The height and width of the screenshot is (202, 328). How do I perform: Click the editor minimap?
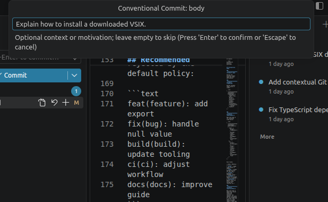[232, 130]
